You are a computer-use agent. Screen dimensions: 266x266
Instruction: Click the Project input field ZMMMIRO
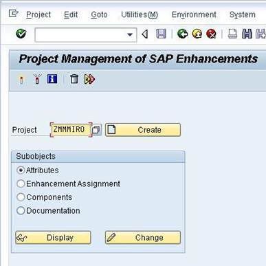(x=71, y=130)
